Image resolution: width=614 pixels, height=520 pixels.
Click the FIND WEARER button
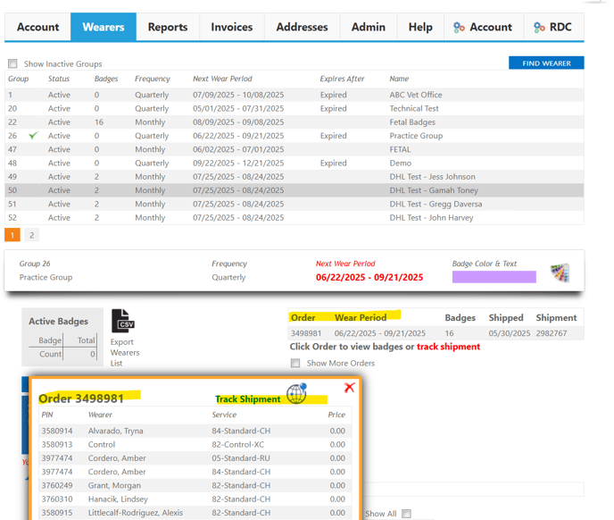coord(546,63)
